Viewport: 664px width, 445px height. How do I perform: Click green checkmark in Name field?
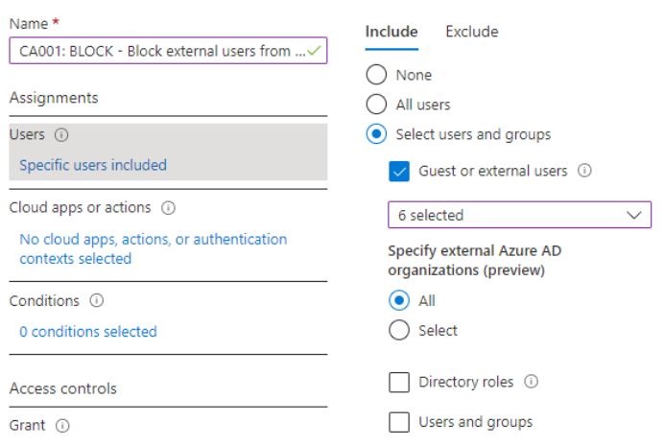pyautogui.click(x=314, y=51)
